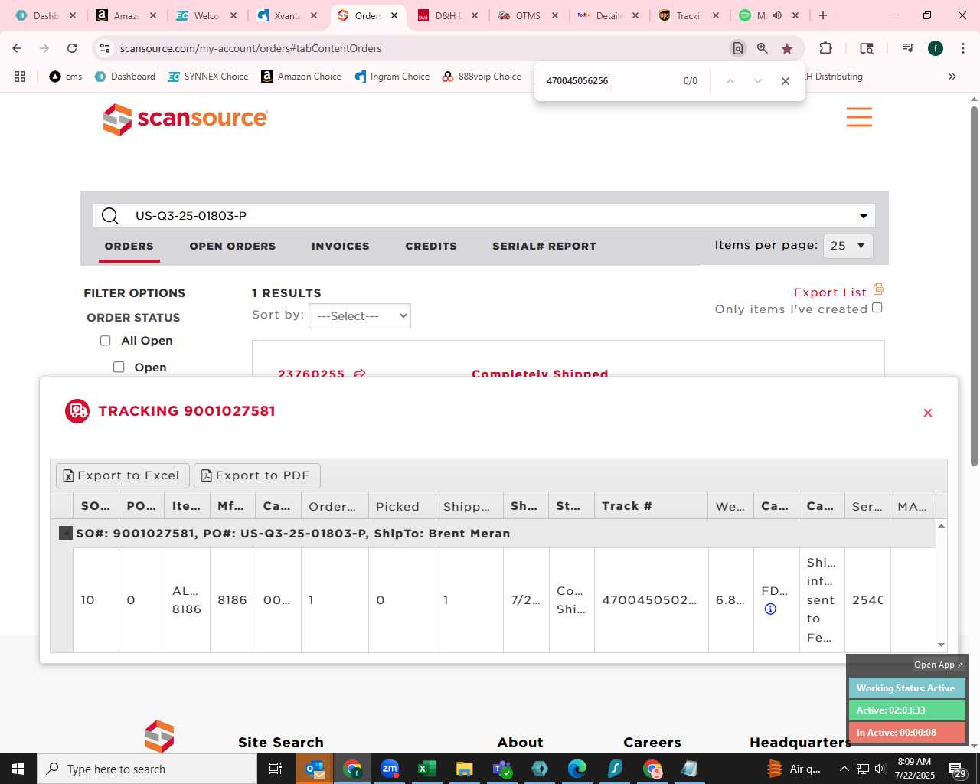Viewport: 980px width, 784px height.
Task: Show more bookmarks with the double chevron
Action: (x=952, y=77)
